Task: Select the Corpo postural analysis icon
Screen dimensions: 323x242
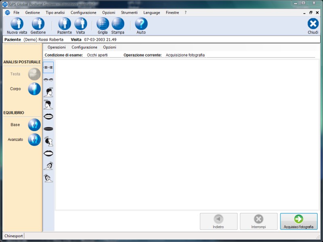Action: click(x=34, y=89)
